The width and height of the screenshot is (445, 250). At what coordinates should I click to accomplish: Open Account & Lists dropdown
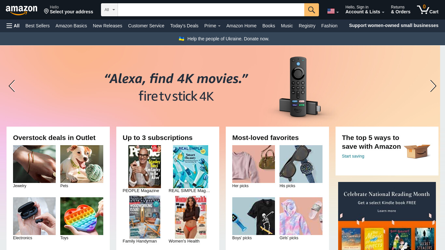365,9
